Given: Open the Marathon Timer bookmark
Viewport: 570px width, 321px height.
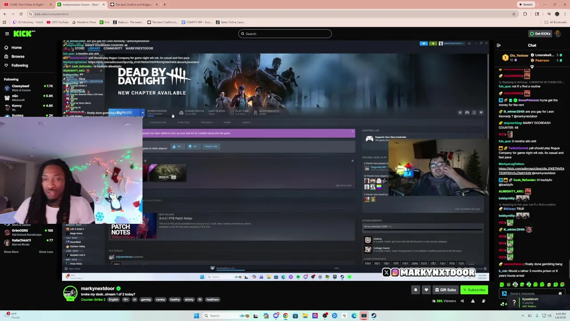Looking at the screenshot, I should pyautogui.click(x=85, y=22).
